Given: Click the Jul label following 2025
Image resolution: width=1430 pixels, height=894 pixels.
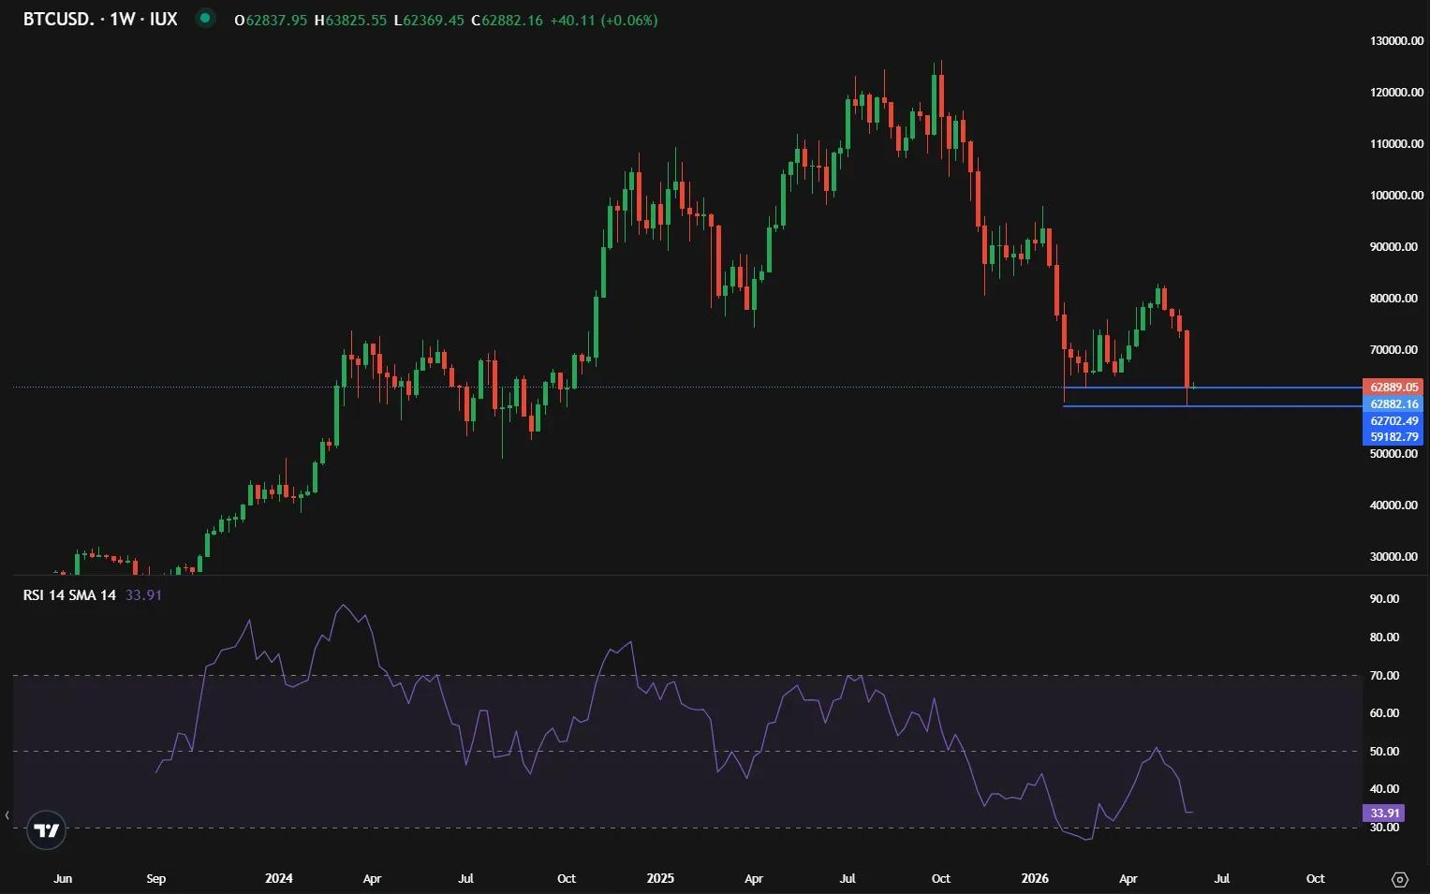Looking at the screenshot, I should click(x=848, y=879).
